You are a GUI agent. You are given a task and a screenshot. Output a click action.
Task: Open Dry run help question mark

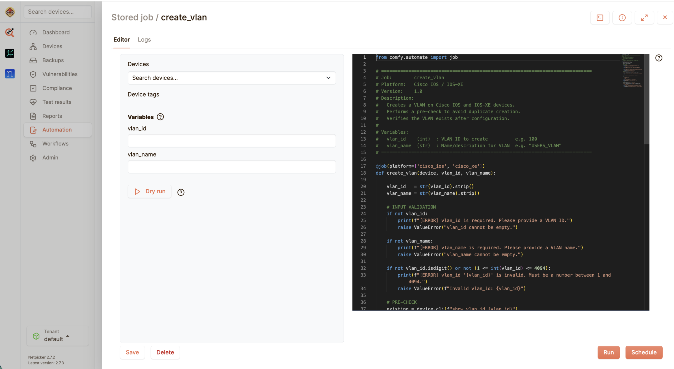click(181, 192)
